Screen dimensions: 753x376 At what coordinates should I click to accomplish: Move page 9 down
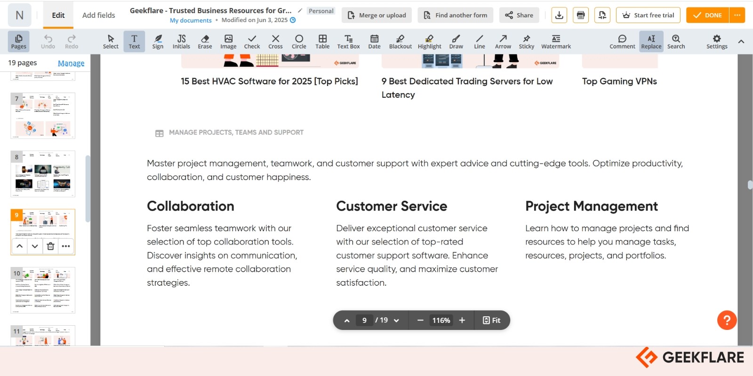(x=35, y=246)
